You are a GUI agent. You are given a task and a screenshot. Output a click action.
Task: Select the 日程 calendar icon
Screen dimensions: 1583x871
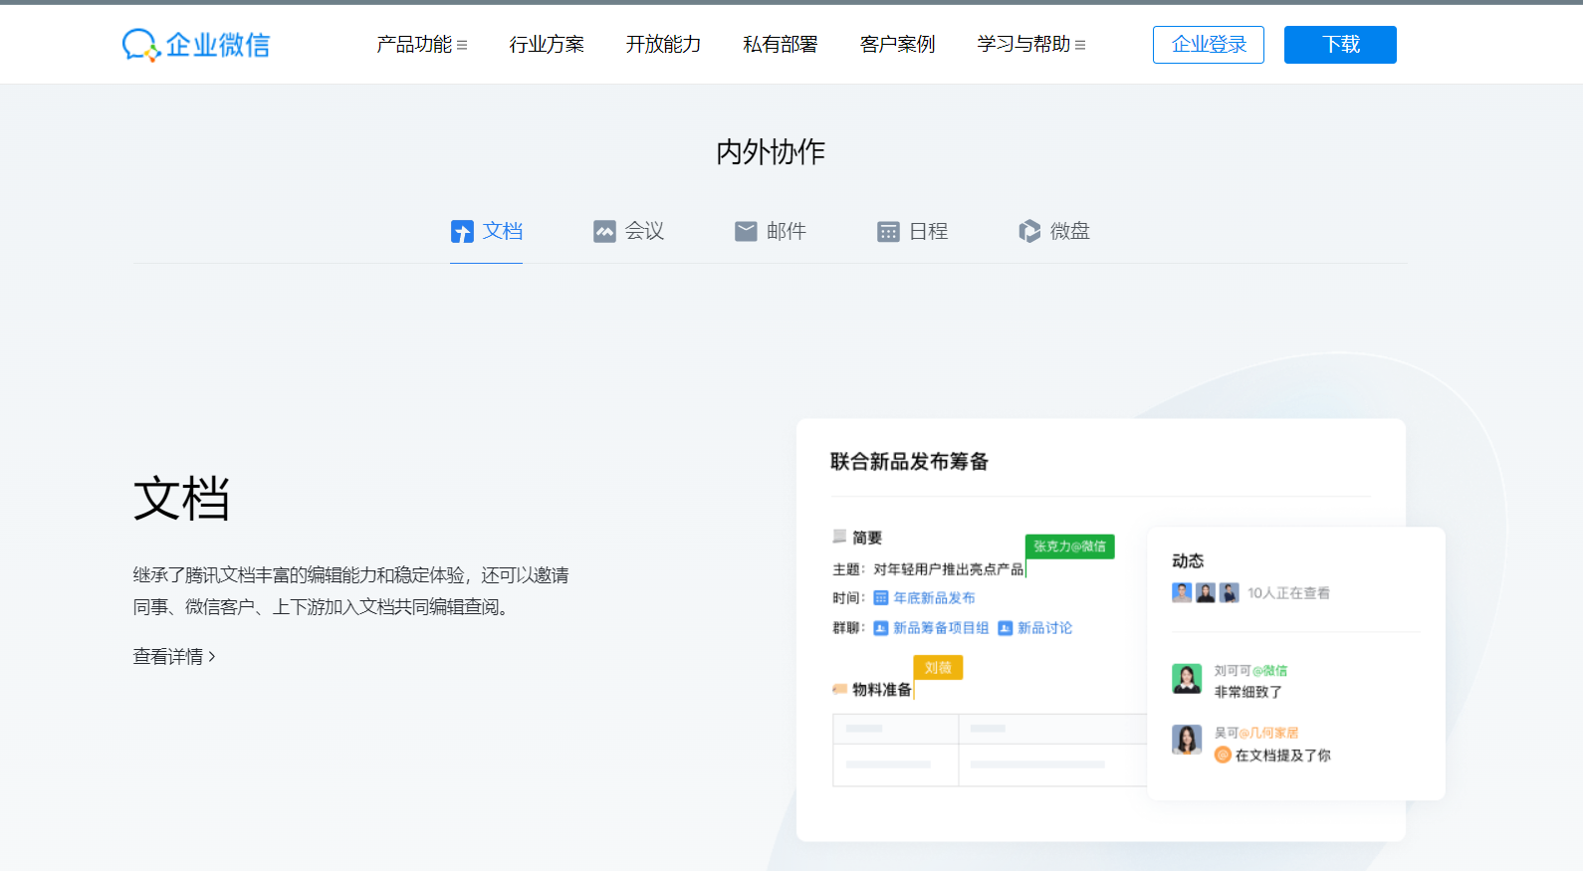888,232
